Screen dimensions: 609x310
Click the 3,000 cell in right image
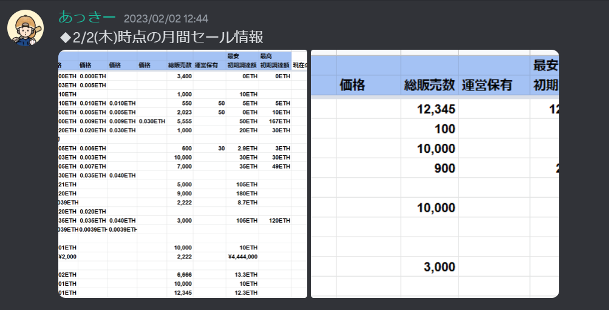coord(439,267)
